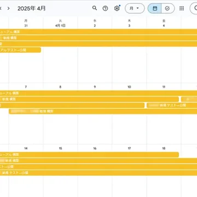Open the short event at right of April 11
197x197 pixels.
tap(189, 99)
